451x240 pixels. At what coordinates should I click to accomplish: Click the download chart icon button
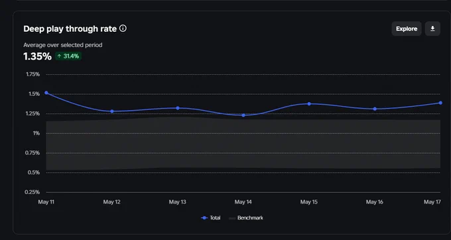coord(432,29)
